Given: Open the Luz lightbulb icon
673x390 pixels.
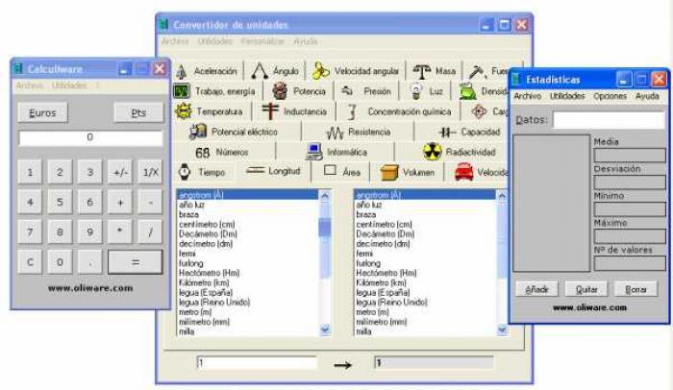Looking at the screenshot, I should (x=416, y=91).
